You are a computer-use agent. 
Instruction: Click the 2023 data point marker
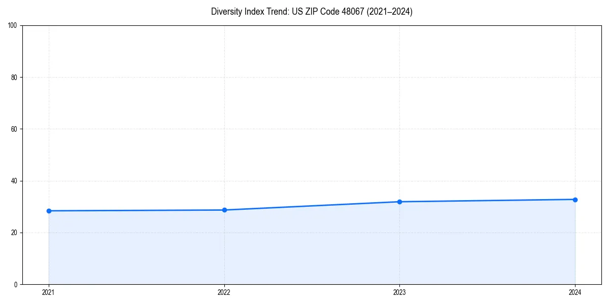point(400,202)
